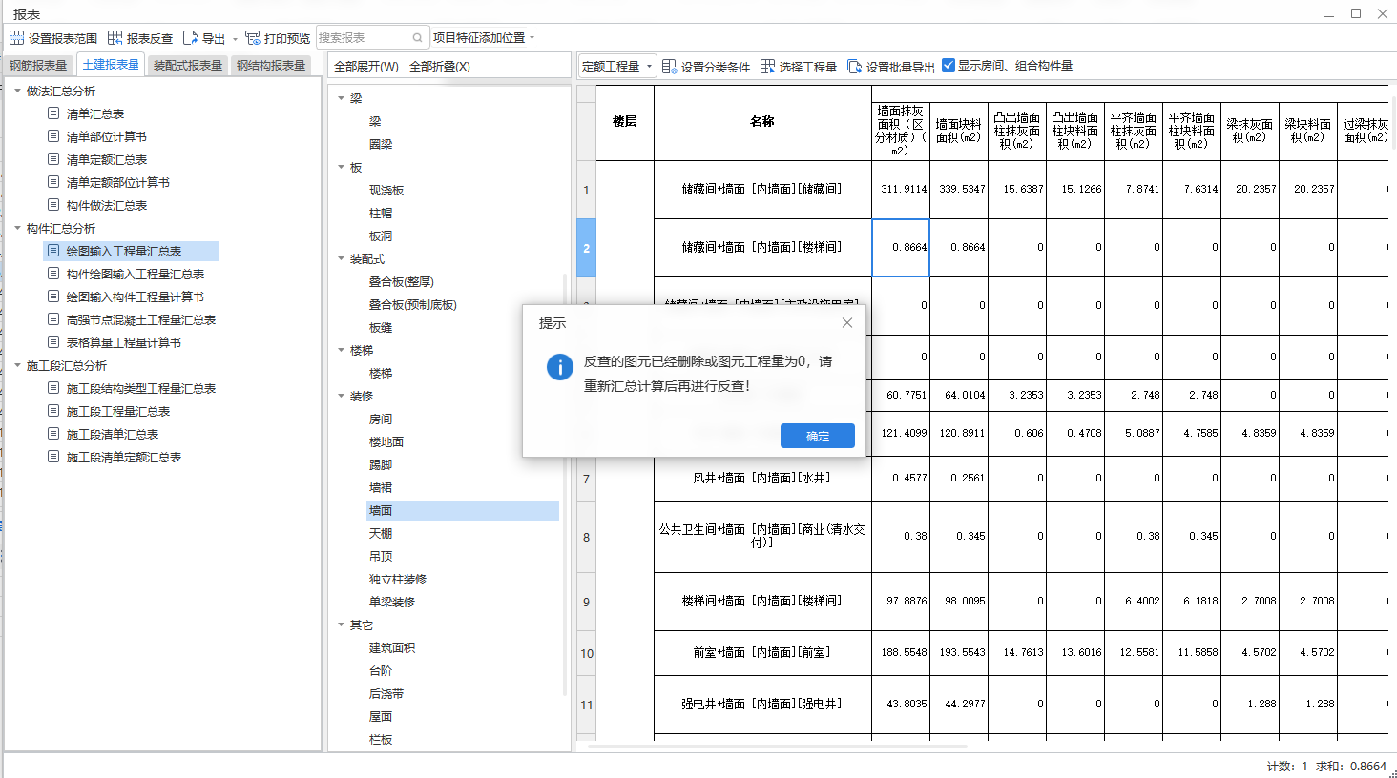
Task: Click document icon beside 绘图输入工程量汇总表
Action: [x=53, y=251]
